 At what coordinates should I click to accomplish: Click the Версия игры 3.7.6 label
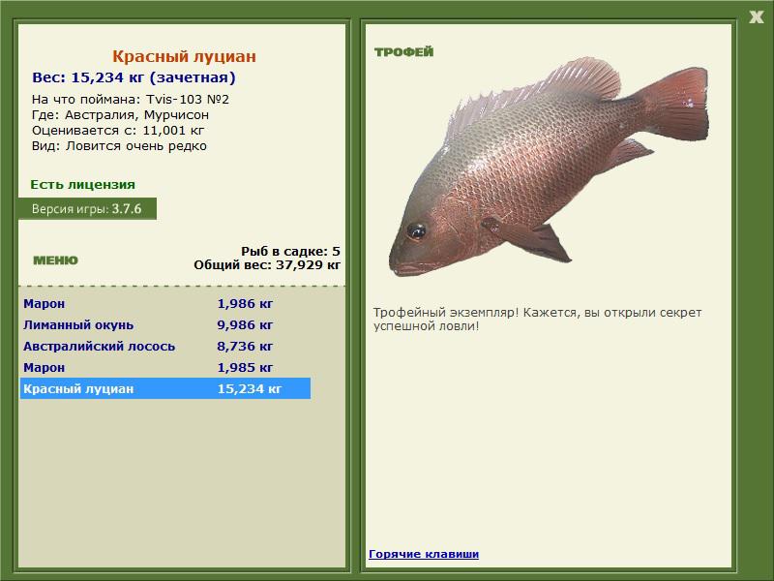(86, 209)
